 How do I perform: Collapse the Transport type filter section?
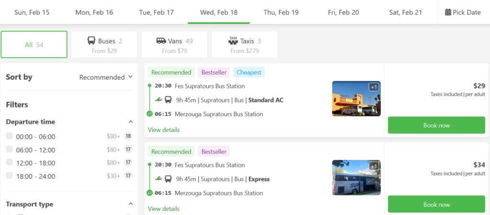tap(130, 204)
